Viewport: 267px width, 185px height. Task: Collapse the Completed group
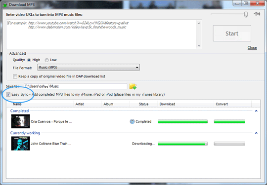[256, 111]
